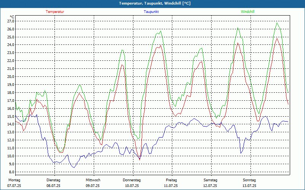Click the red Temperatur legend label
This screenshot has height=190, width=305.
click(x=55, y=12)
